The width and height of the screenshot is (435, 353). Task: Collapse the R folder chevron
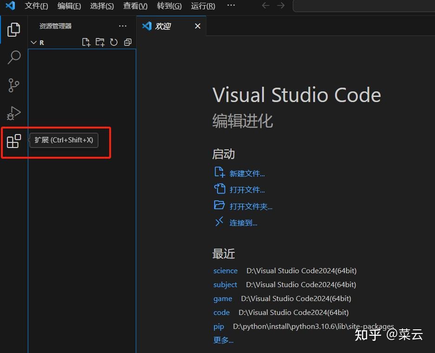(x=33, y=42)
